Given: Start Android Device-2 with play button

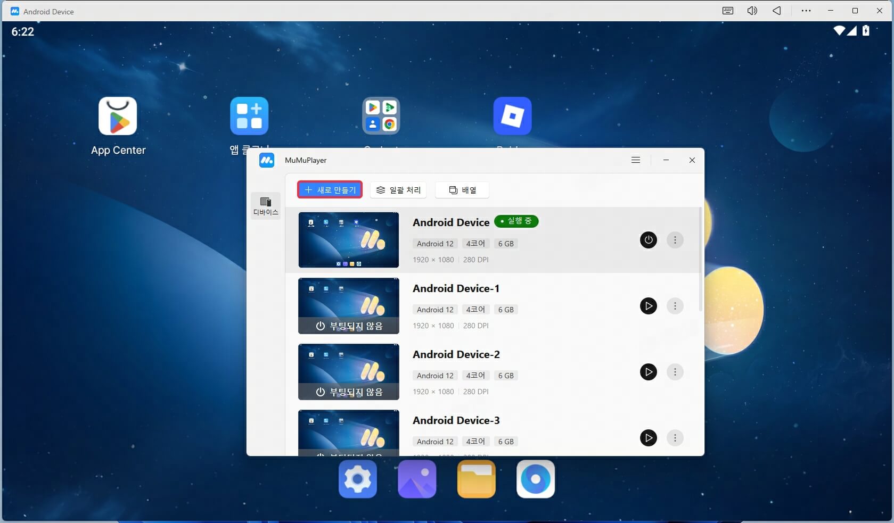Looking at the screenshot, I should [649, 372].
